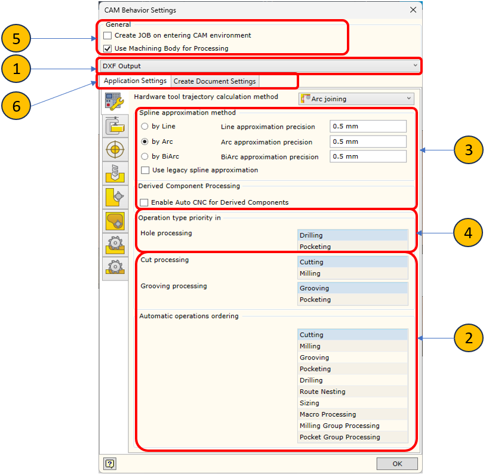Select Pocket Group Processing in the list

352,437
